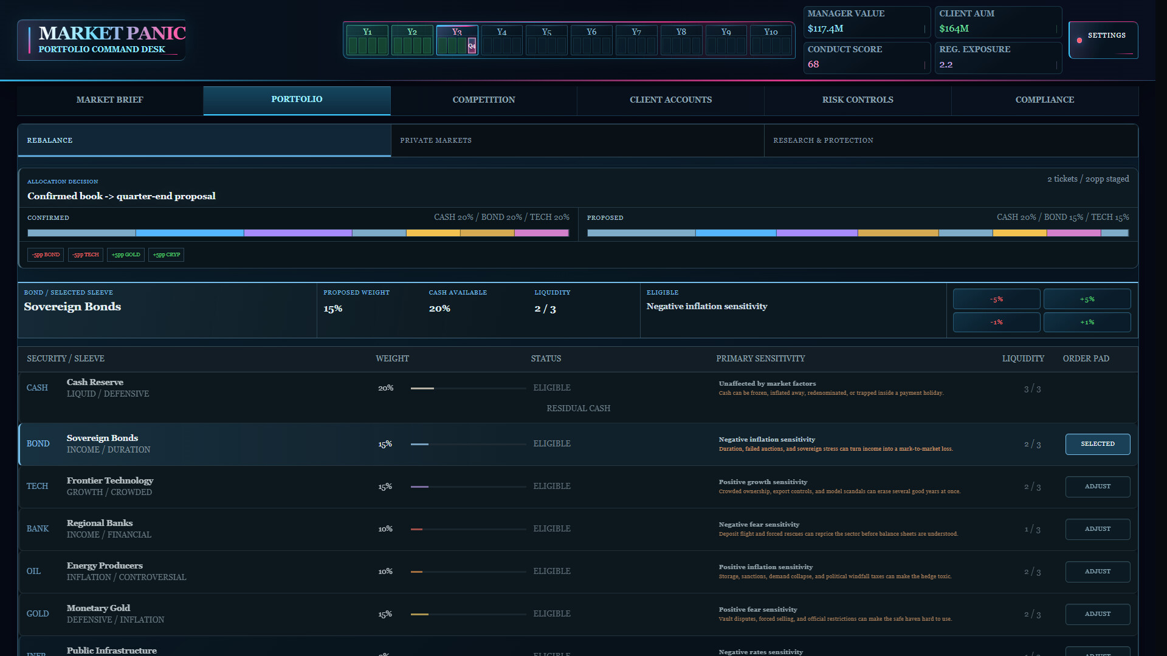The width and height of the screenshot is (1167, 656).
Task: Click the Cash Reserve weight bar
Action: [x=468, y=388]
